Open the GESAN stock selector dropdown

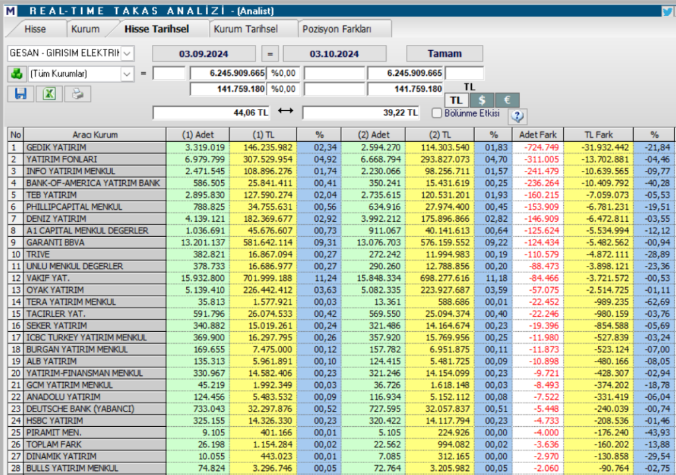[x=127, y=53]
